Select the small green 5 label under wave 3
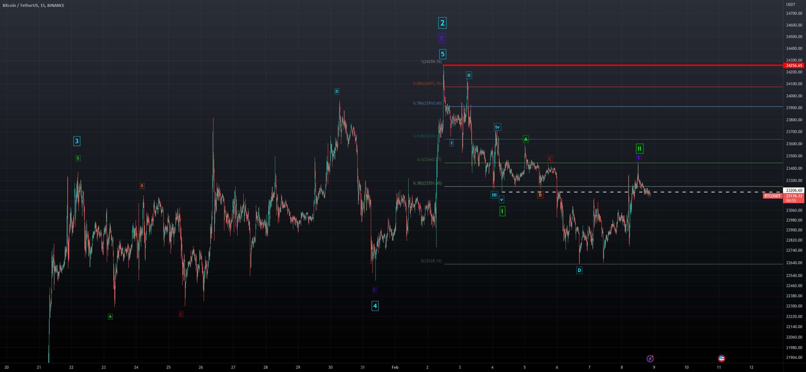The height and width of the screenshot is (372, 806). click(78, 158)
